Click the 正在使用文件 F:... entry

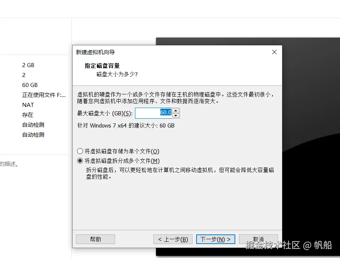(44, 95)
